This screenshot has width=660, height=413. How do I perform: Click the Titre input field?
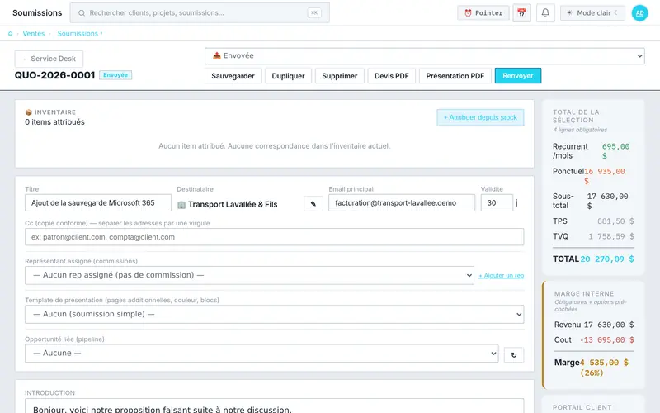pos(98,202)
